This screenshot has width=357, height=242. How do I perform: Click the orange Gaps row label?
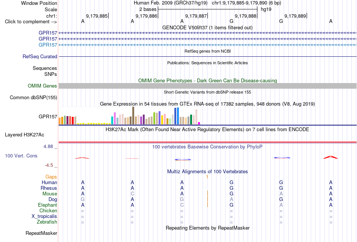coord(51,177)
